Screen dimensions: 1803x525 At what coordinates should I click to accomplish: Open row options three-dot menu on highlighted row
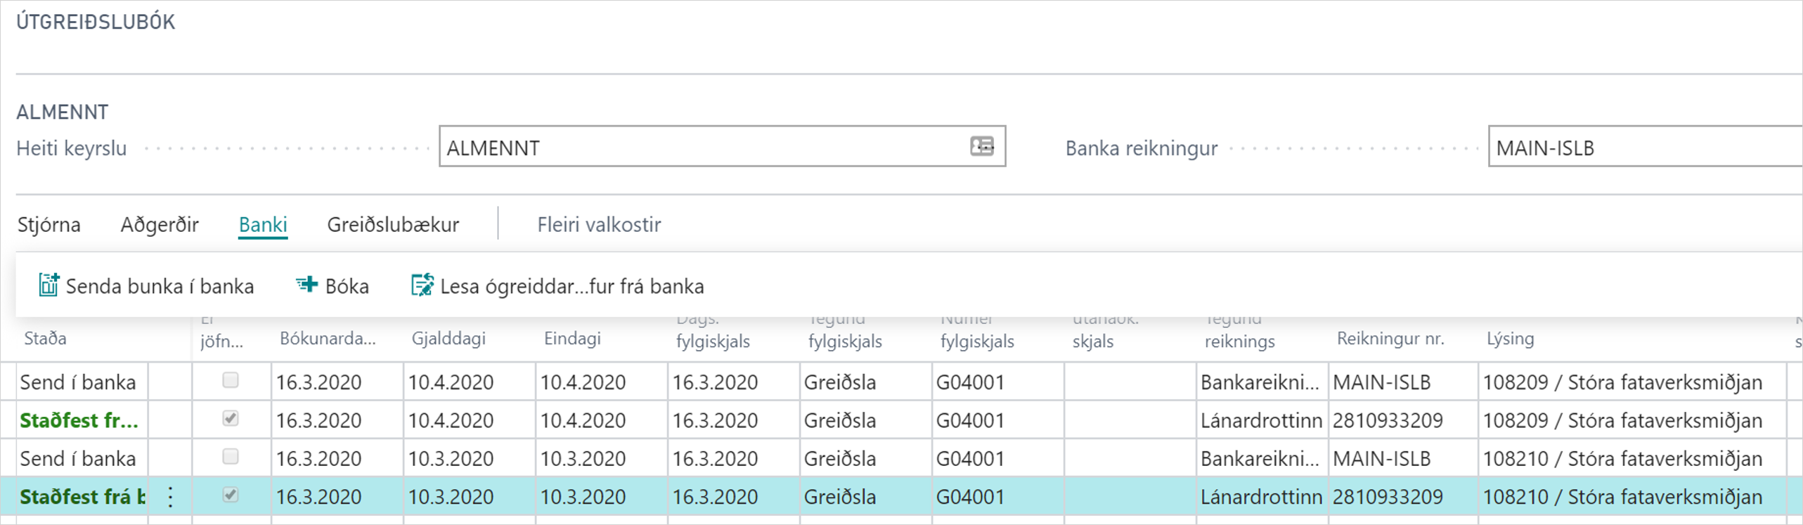pos(171,497)
